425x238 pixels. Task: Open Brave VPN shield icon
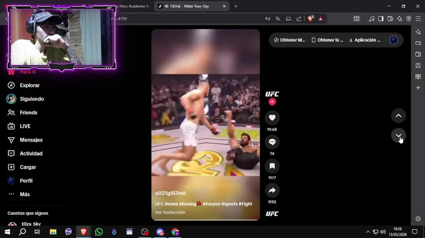pyautogui.click(x=409, y=19)
